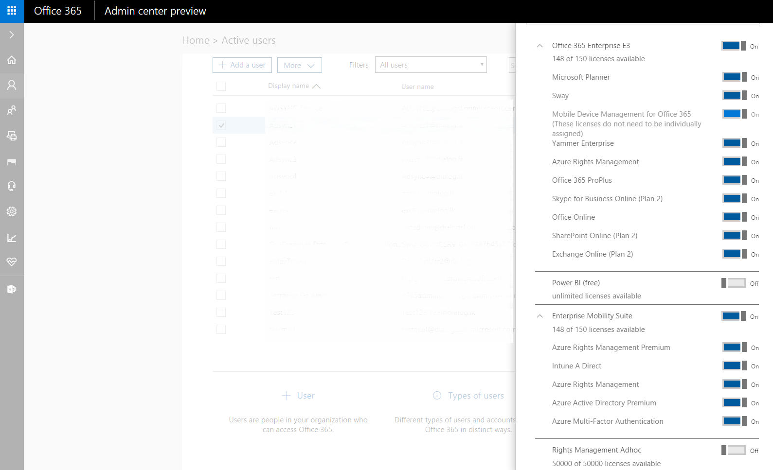The image size is (773, 470).
Task: Open Resources icon in sidebar
Action: tap(12, 136)
